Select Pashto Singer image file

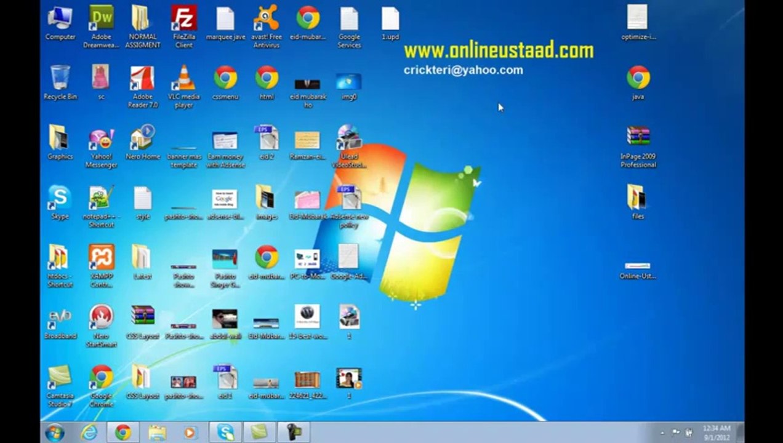click(225, 268)
